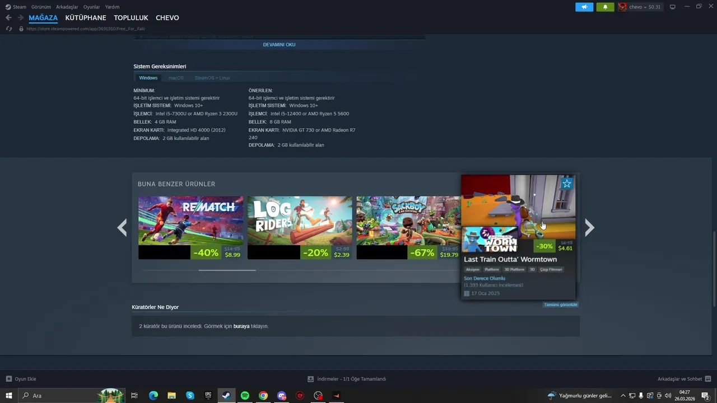Open Google Chrome from the taskbar

(263, 396)
